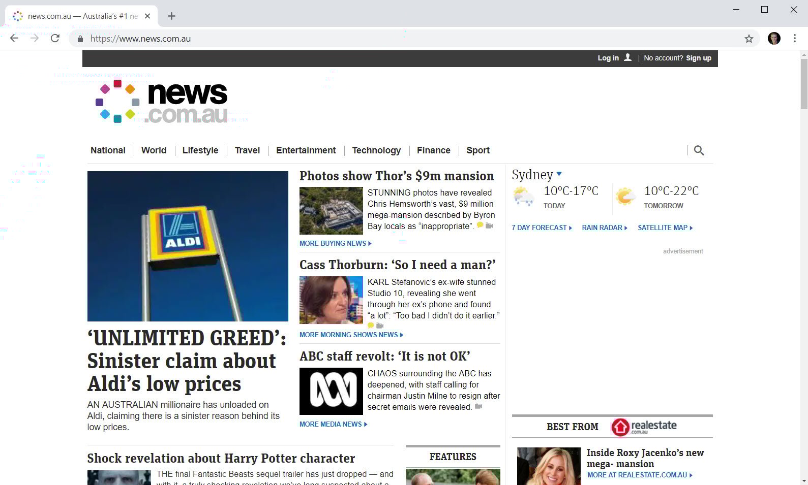Open Shock revelation about Harry Potter character
This screenshot has width=808, height=485.
click(x=221, y=458)
